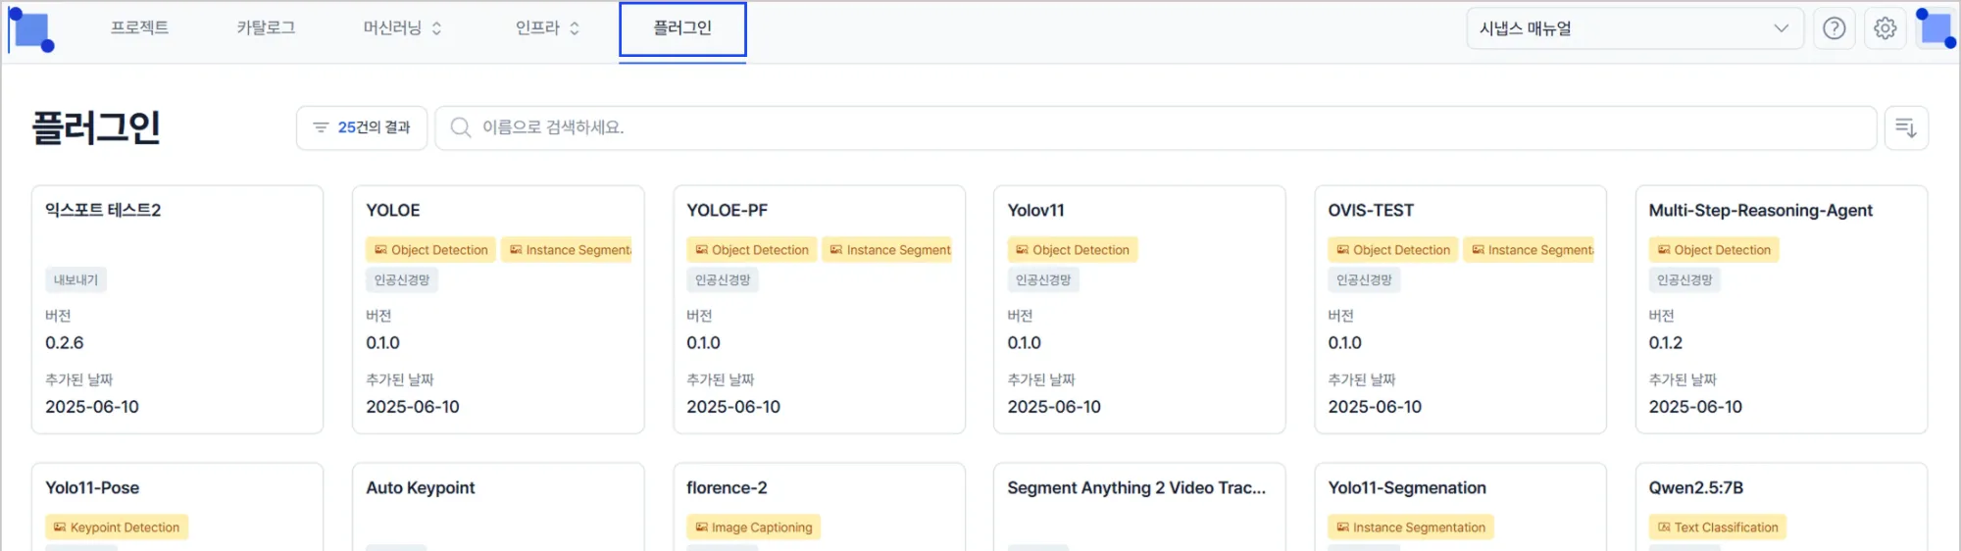Click the app logo at top left

pos(31,29)
